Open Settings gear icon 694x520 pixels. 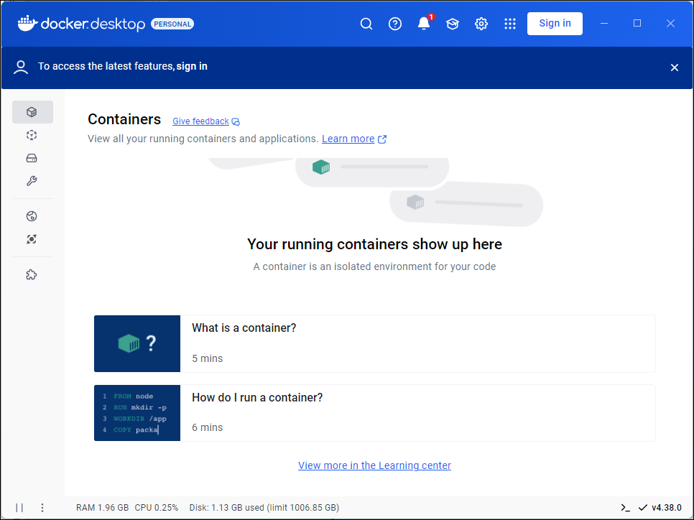tap(481, 24)
